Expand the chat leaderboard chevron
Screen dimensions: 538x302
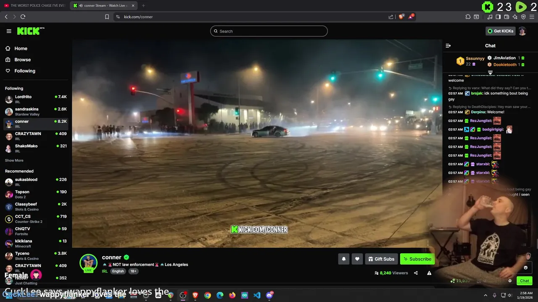tap(490, 73)
